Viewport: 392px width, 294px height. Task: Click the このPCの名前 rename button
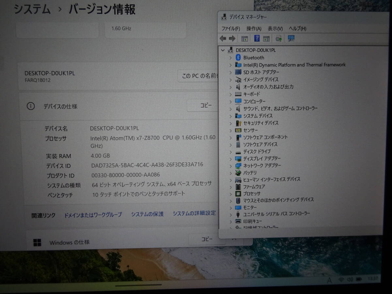tap(198, 76)
